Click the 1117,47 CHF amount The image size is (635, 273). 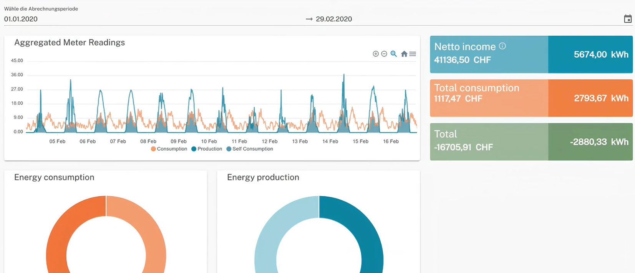(x=458, y=99)
